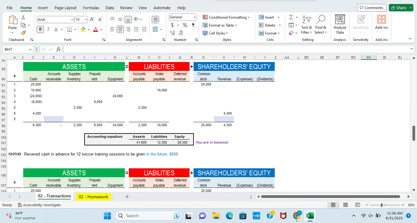Toggle Italic formatting
Viewport: 417px width, 223px height.
click(x=48, y=29)
